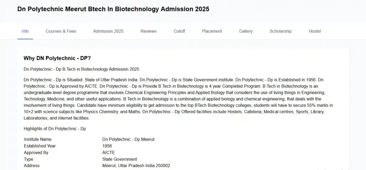Click the 'State Government' type value

point(119,159)
